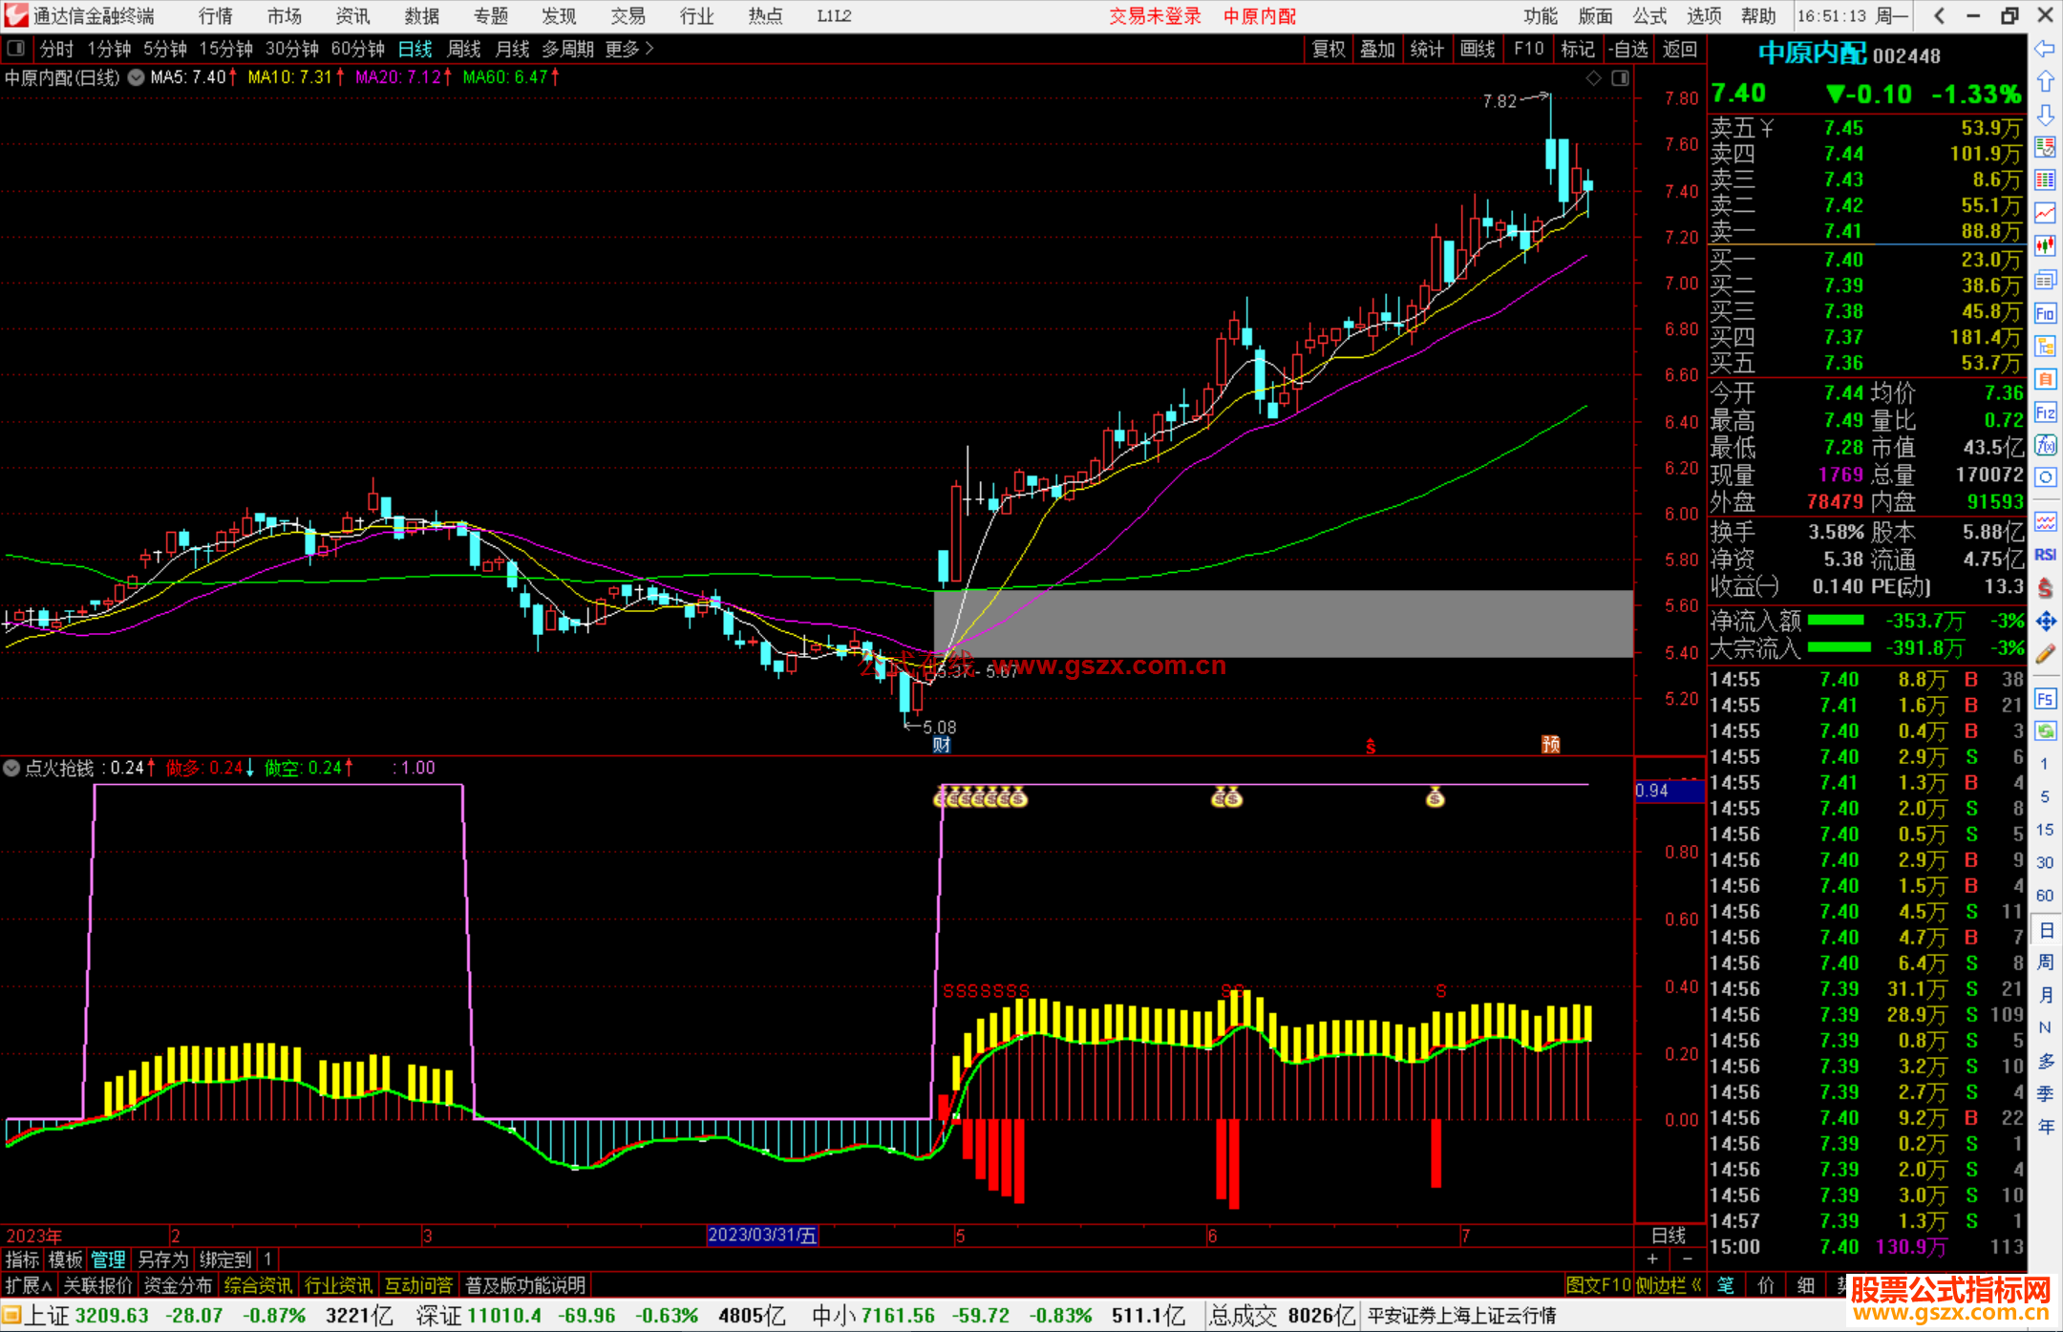Open the candlestick chart icon in sidebar

pyautogui.click(x=2045, y=246)
